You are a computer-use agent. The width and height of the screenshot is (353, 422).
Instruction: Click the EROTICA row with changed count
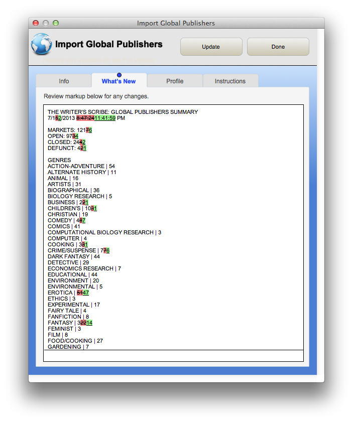pyautogui.click(x=68, y=293)
